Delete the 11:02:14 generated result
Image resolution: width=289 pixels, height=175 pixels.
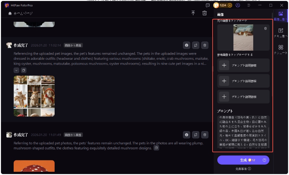pyautogui.click(x=204, y=45)
